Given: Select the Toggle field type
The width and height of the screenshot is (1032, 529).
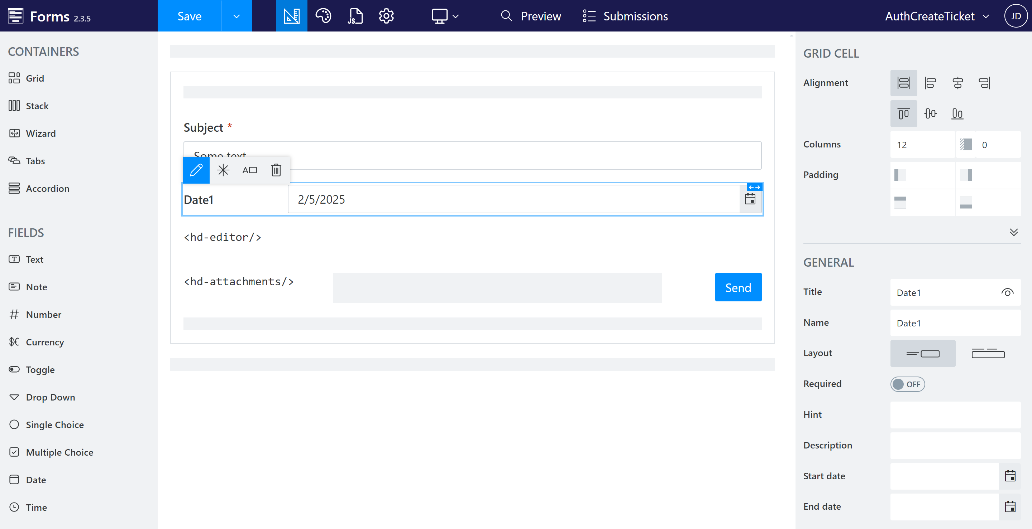Looking at the screenshot, I should pyautogui.click(x=32, y=370).
